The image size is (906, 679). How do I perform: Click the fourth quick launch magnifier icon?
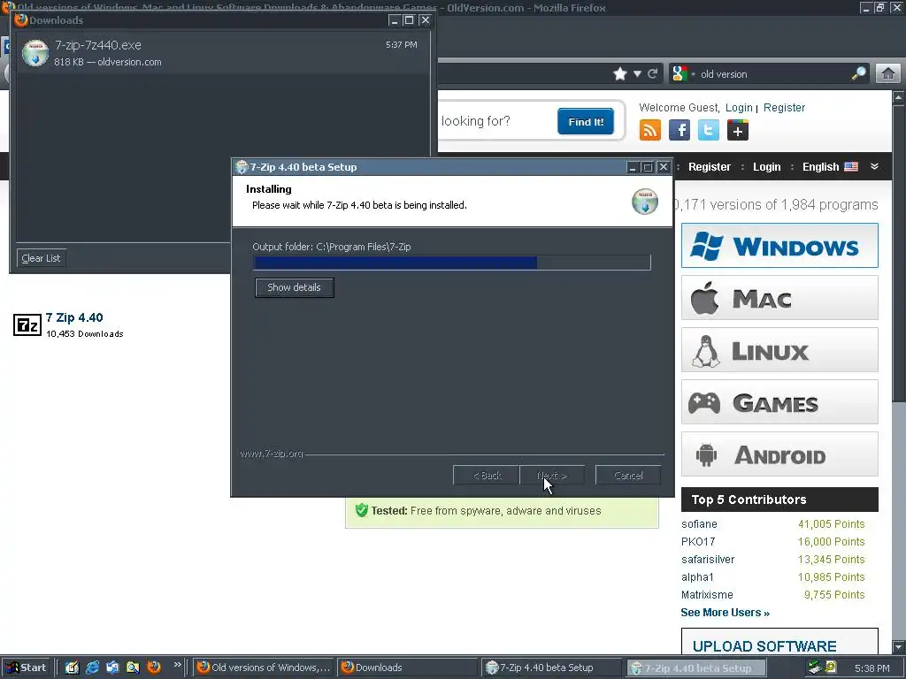(133, 668)
